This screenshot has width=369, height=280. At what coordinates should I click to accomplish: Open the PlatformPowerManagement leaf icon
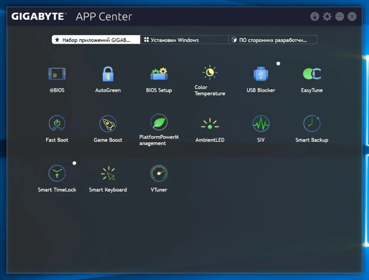[159, 122]
